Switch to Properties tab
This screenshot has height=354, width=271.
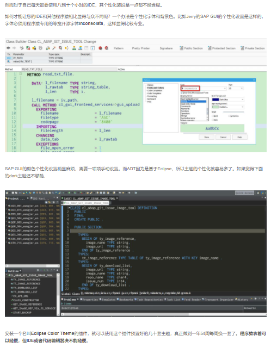tap(89, 300)
